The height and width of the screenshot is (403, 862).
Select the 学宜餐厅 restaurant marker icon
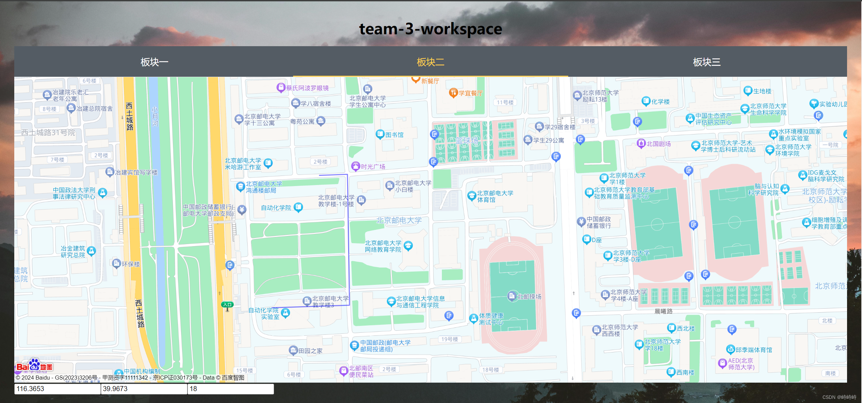pos(453,93)
